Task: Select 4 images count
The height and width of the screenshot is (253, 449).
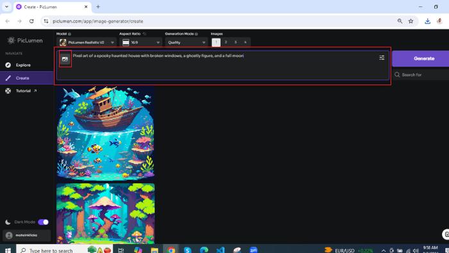Action: coord(246,42)
